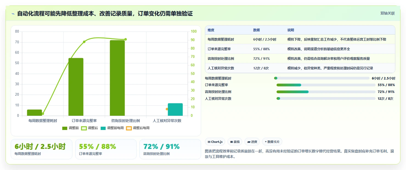Click table row label 订单来源完整率

click(x=219, y=49)
